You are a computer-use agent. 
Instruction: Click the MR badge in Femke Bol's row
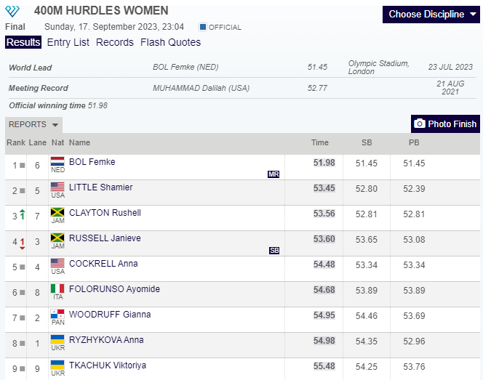click(x=274, y=174)
